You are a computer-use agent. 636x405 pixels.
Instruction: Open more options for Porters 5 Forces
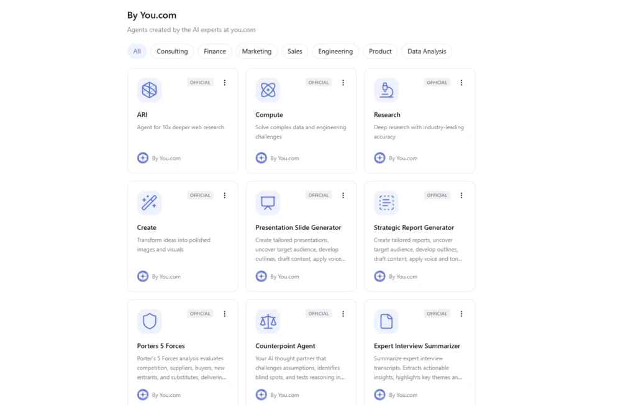(x=225, y=314)
